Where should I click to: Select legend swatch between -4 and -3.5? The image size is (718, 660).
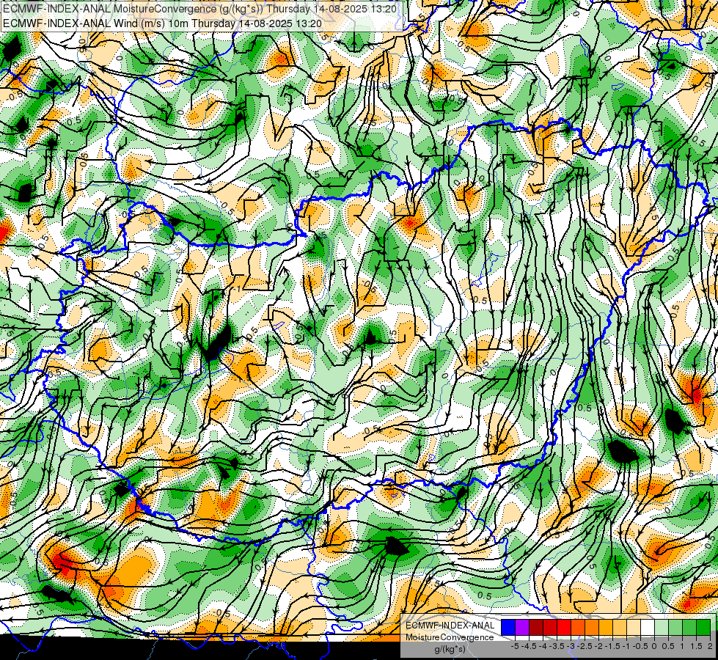550,627
